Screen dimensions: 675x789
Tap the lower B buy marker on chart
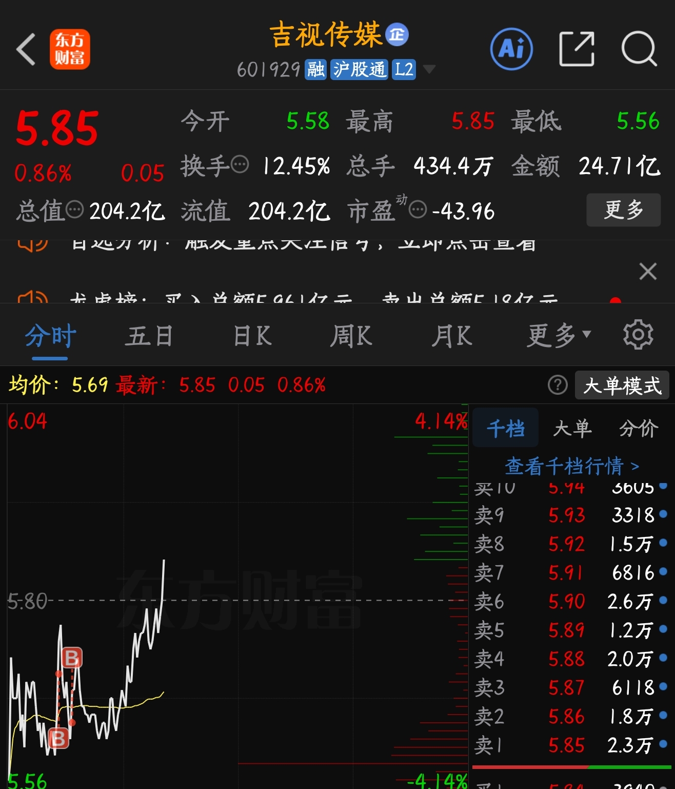58,739
